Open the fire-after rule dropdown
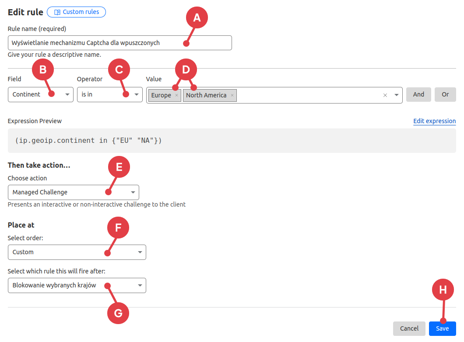This screenshot has height=342, width=464. [77, 285]
